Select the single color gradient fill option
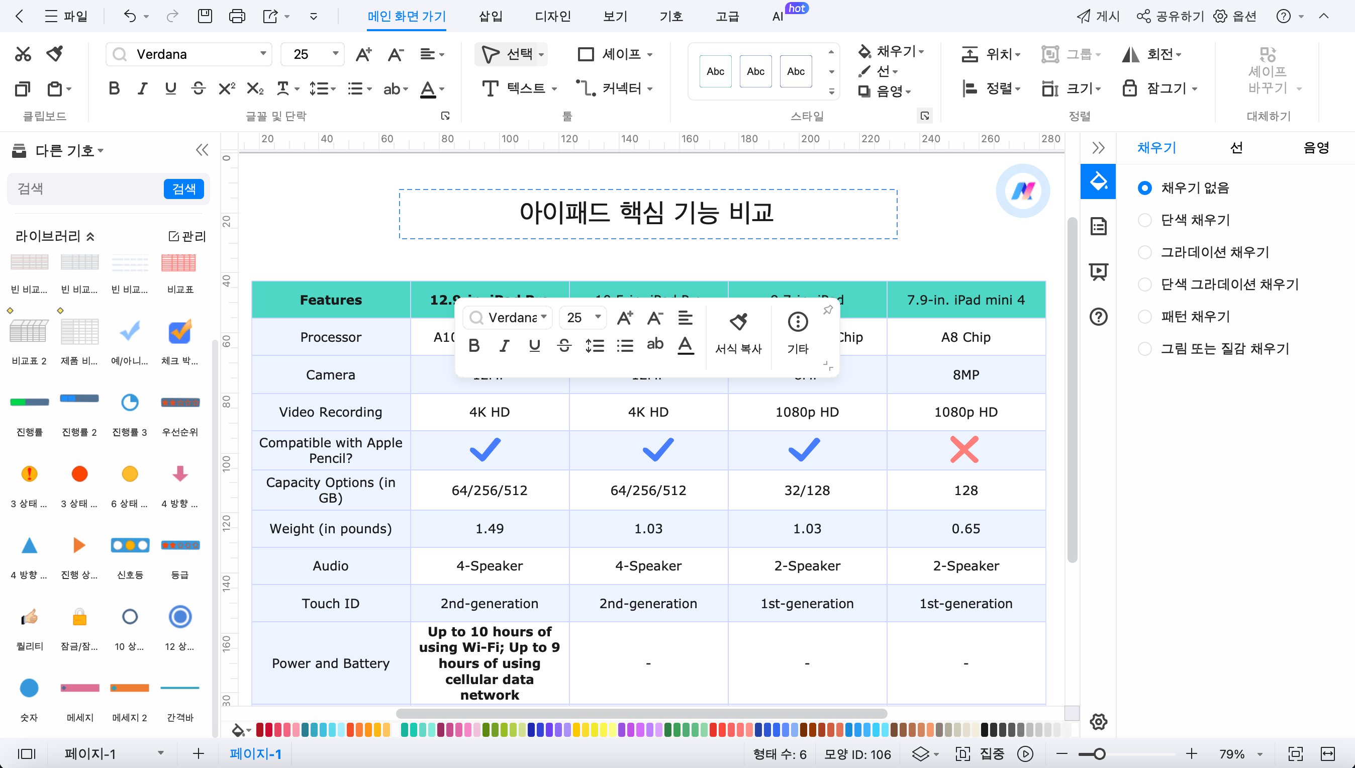This screenshot has width=1355, height=768. point(1144,284)
